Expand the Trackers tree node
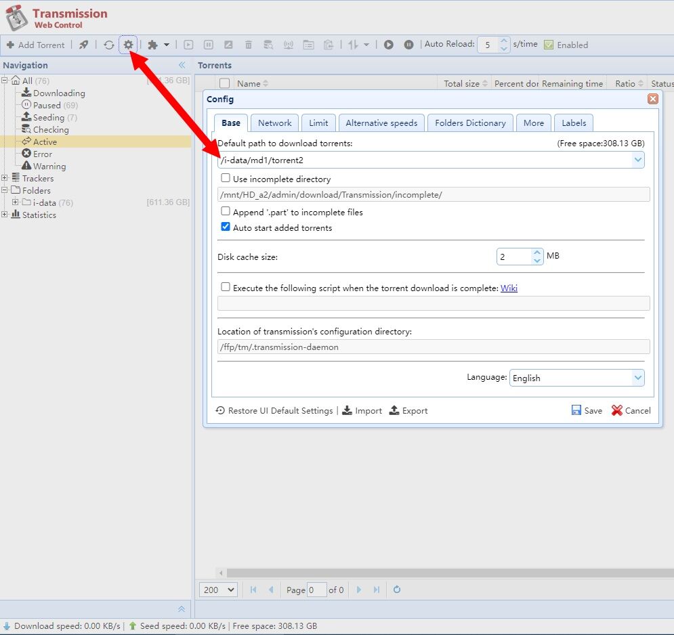 4,177
